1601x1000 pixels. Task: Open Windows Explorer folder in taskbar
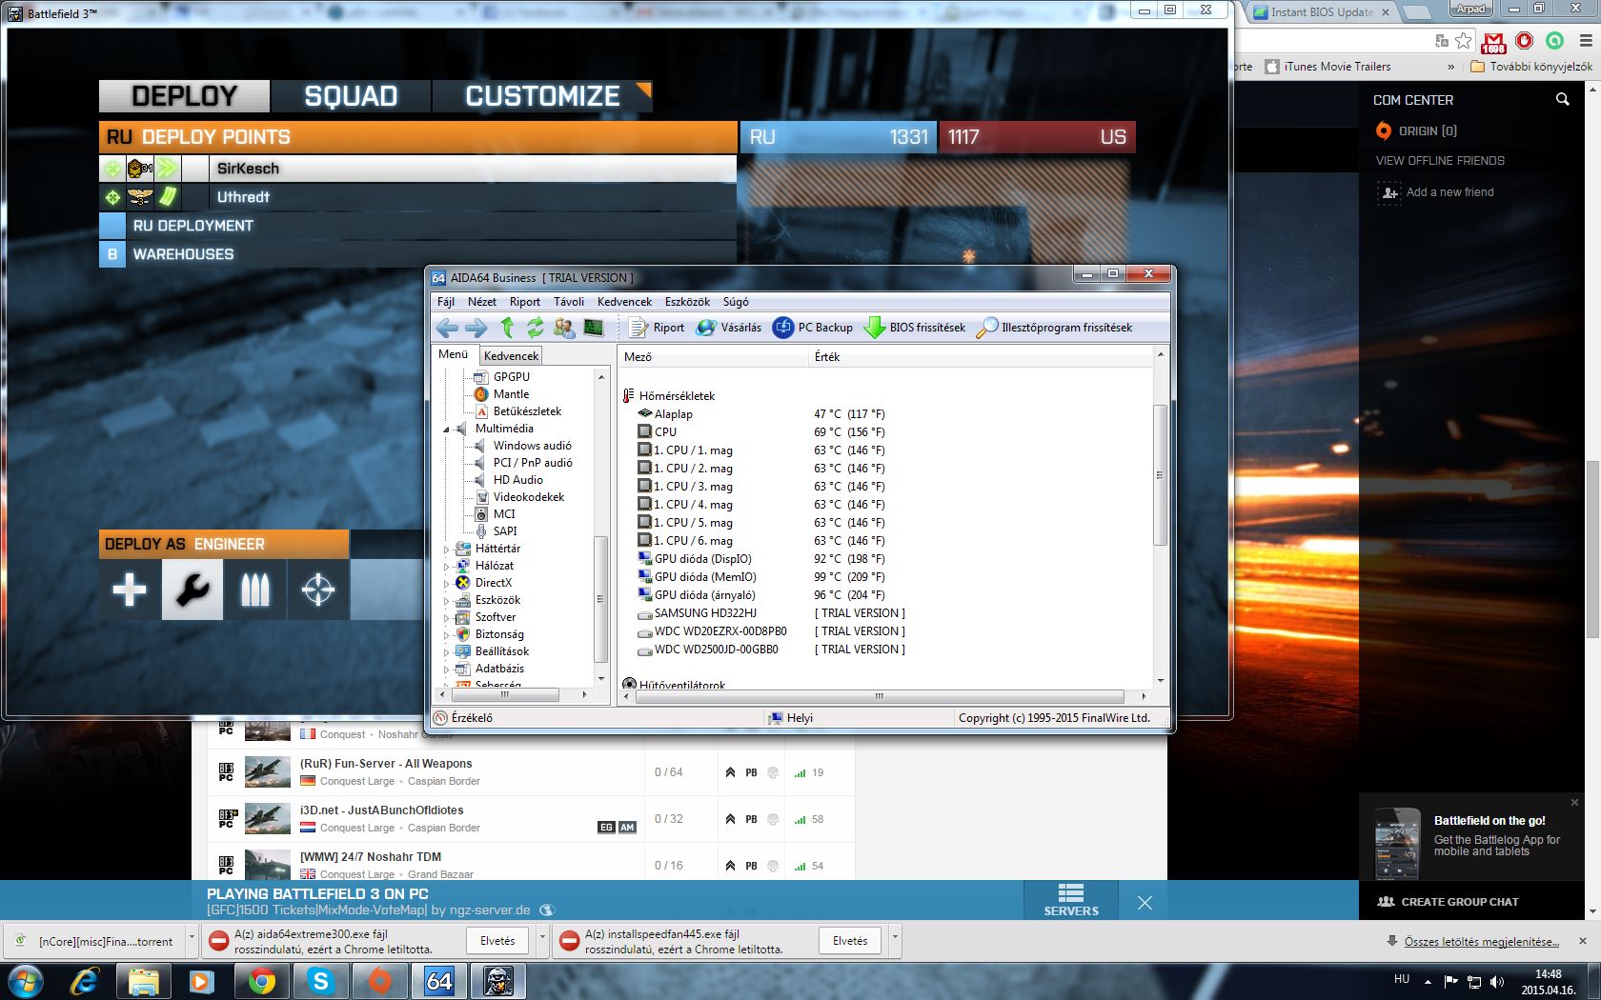[143, 981]
